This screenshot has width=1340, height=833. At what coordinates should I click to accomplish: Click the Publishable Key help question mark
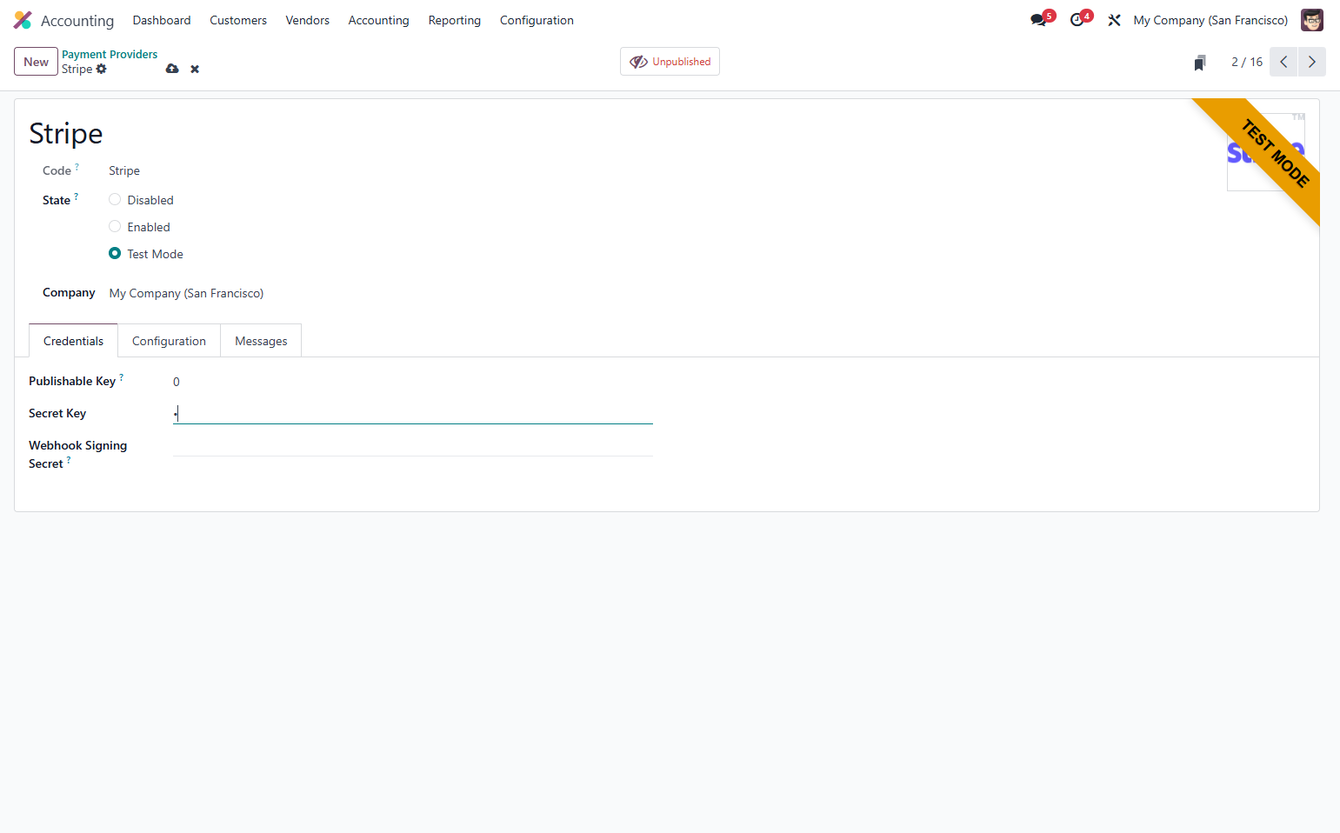click(121, 377)
